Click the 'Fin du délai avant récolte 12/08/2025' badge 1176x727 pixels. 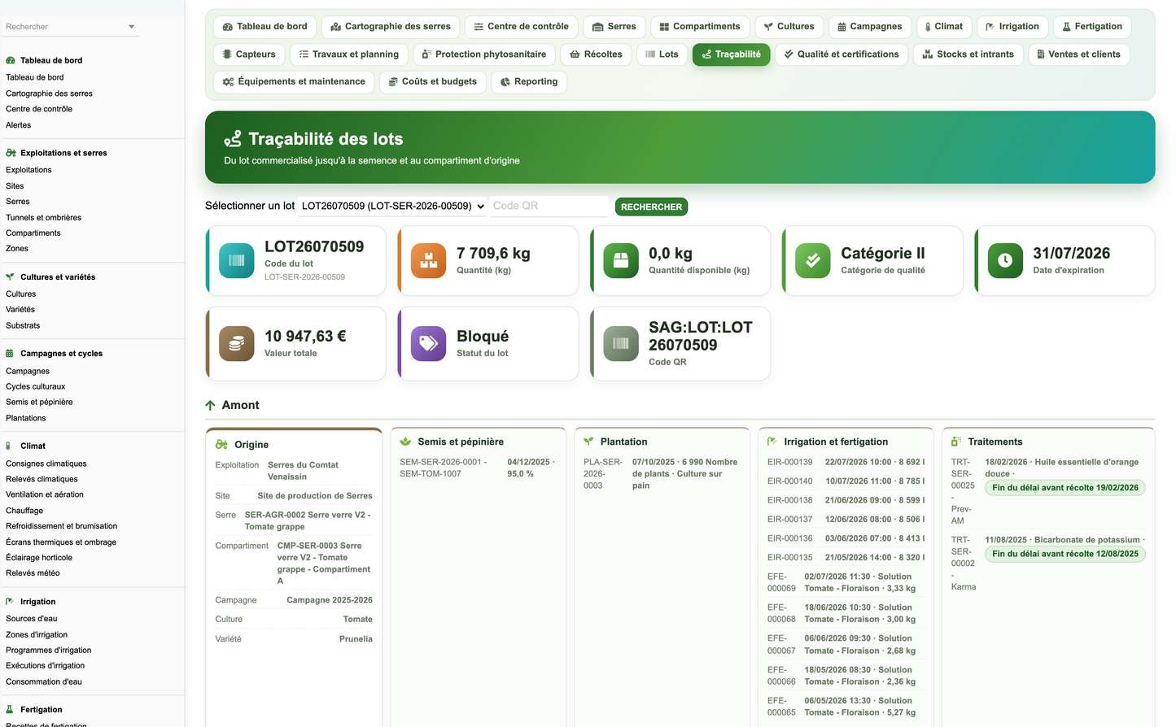click(x=1065, y=554)
